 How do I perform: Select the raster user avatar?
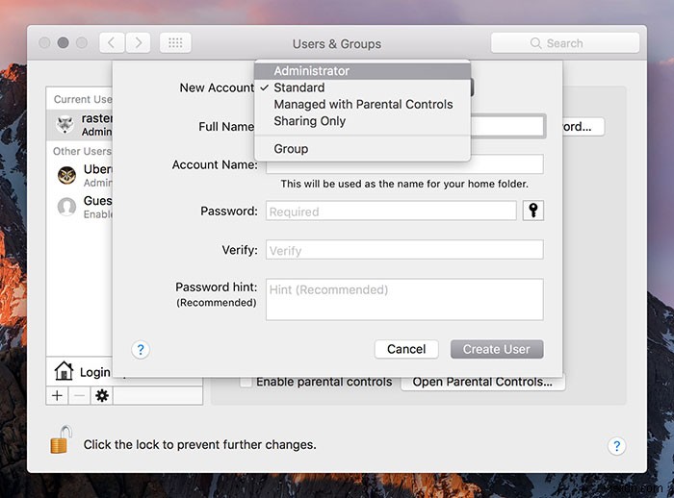[x=65, y=125]
